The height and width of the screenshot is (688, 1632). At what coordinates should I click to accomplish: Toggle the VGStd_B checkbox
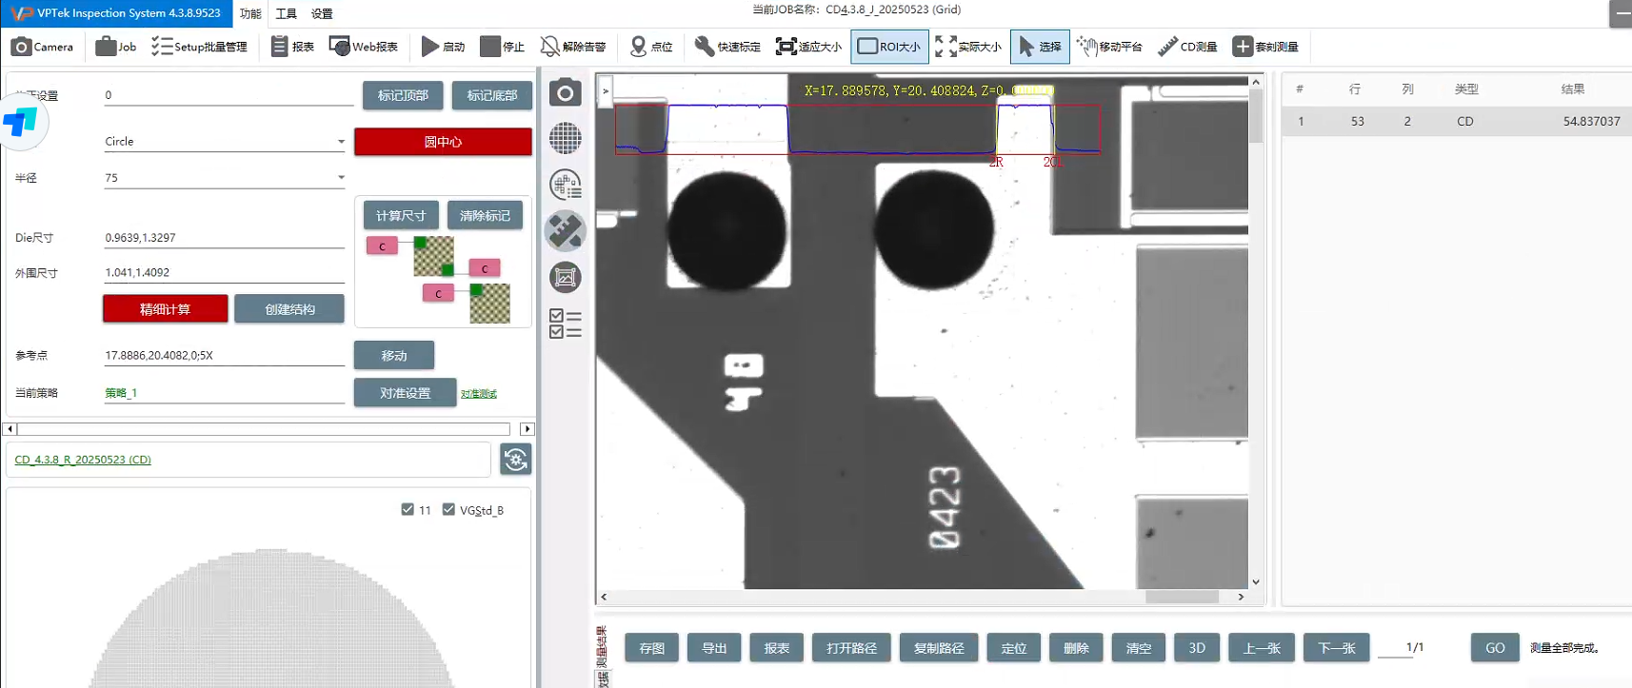tap(448, 509)
